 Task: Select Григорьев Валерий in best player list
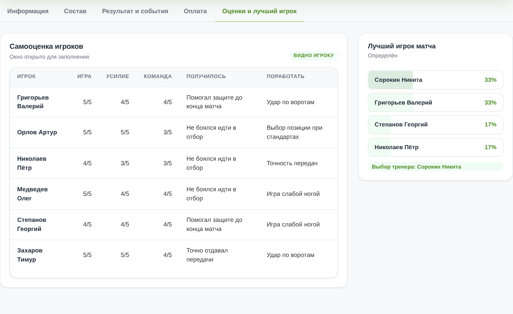tap(436, 102)
